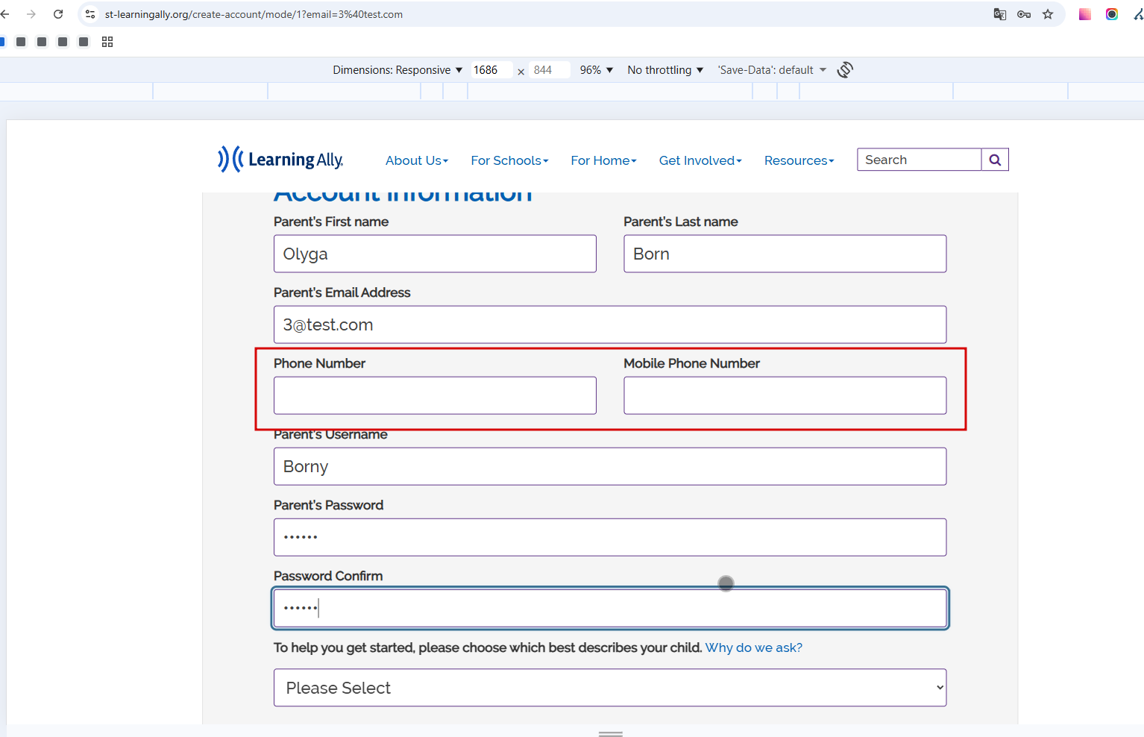
Task: Open the No throttling dropdown
Action: pyautogui.click(x=665, y=70)
